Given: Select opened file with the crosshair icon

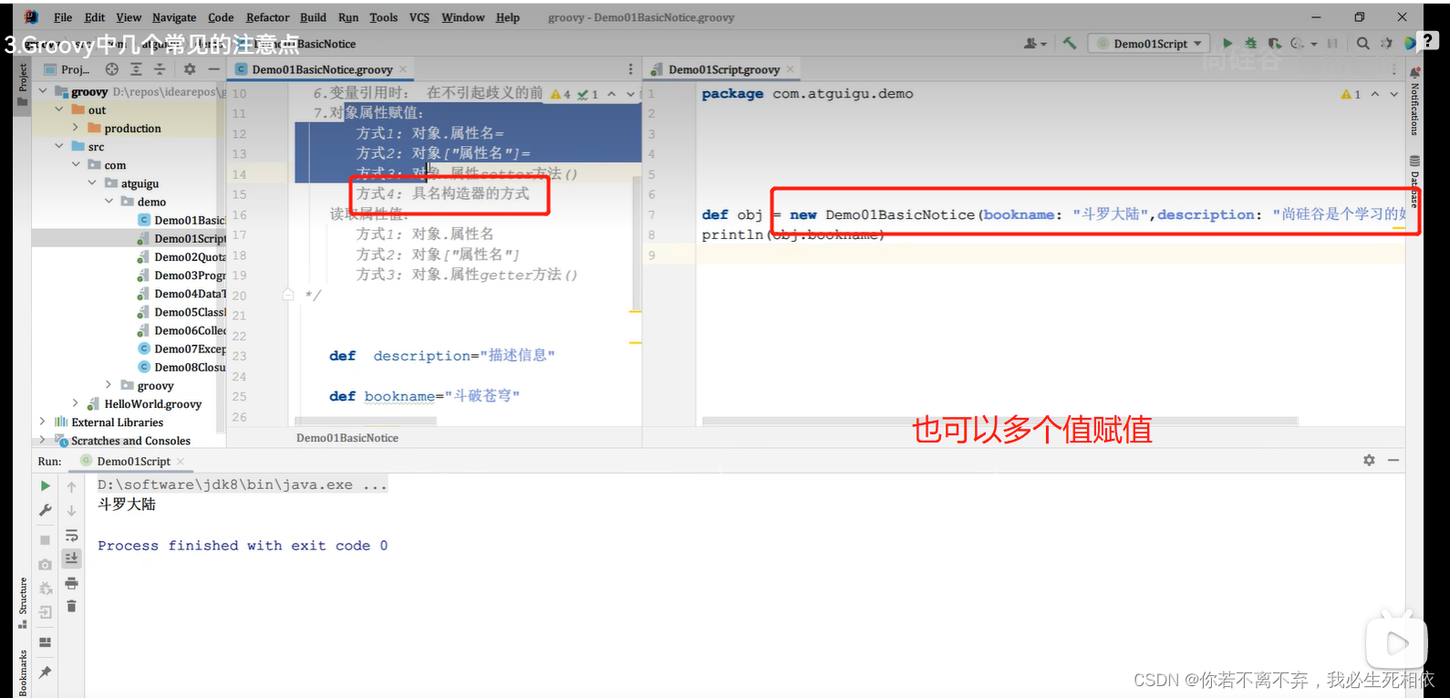Looking at the screenshot, I should pyautogui.click(x=112, y=69).
